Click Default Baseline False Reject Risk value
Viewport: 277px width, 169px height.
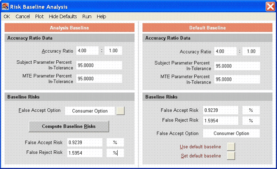click(220, 121)
